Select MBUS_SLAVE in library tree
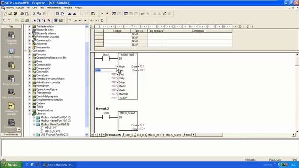The height and width of the screenshot is (168, 299). pyautogui.click(x=52, y=131)
